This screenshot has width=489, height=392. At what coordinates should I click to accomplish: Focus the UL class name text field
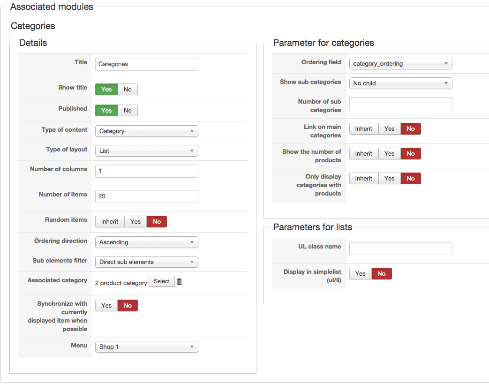click(x=400, y=249)
